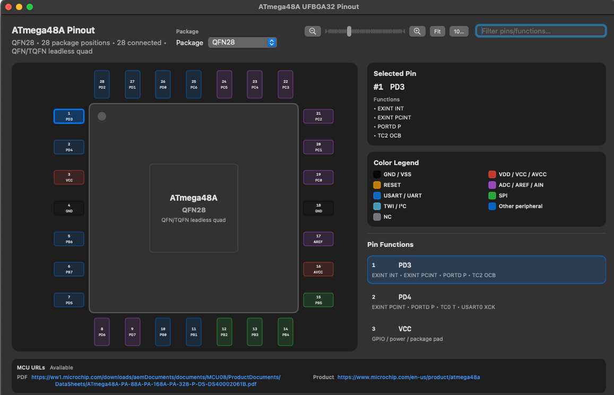This screenshot has height=395, width=614.
Task: Click the Other peripheral legend swatch
Action: click(x=492, y=206)
